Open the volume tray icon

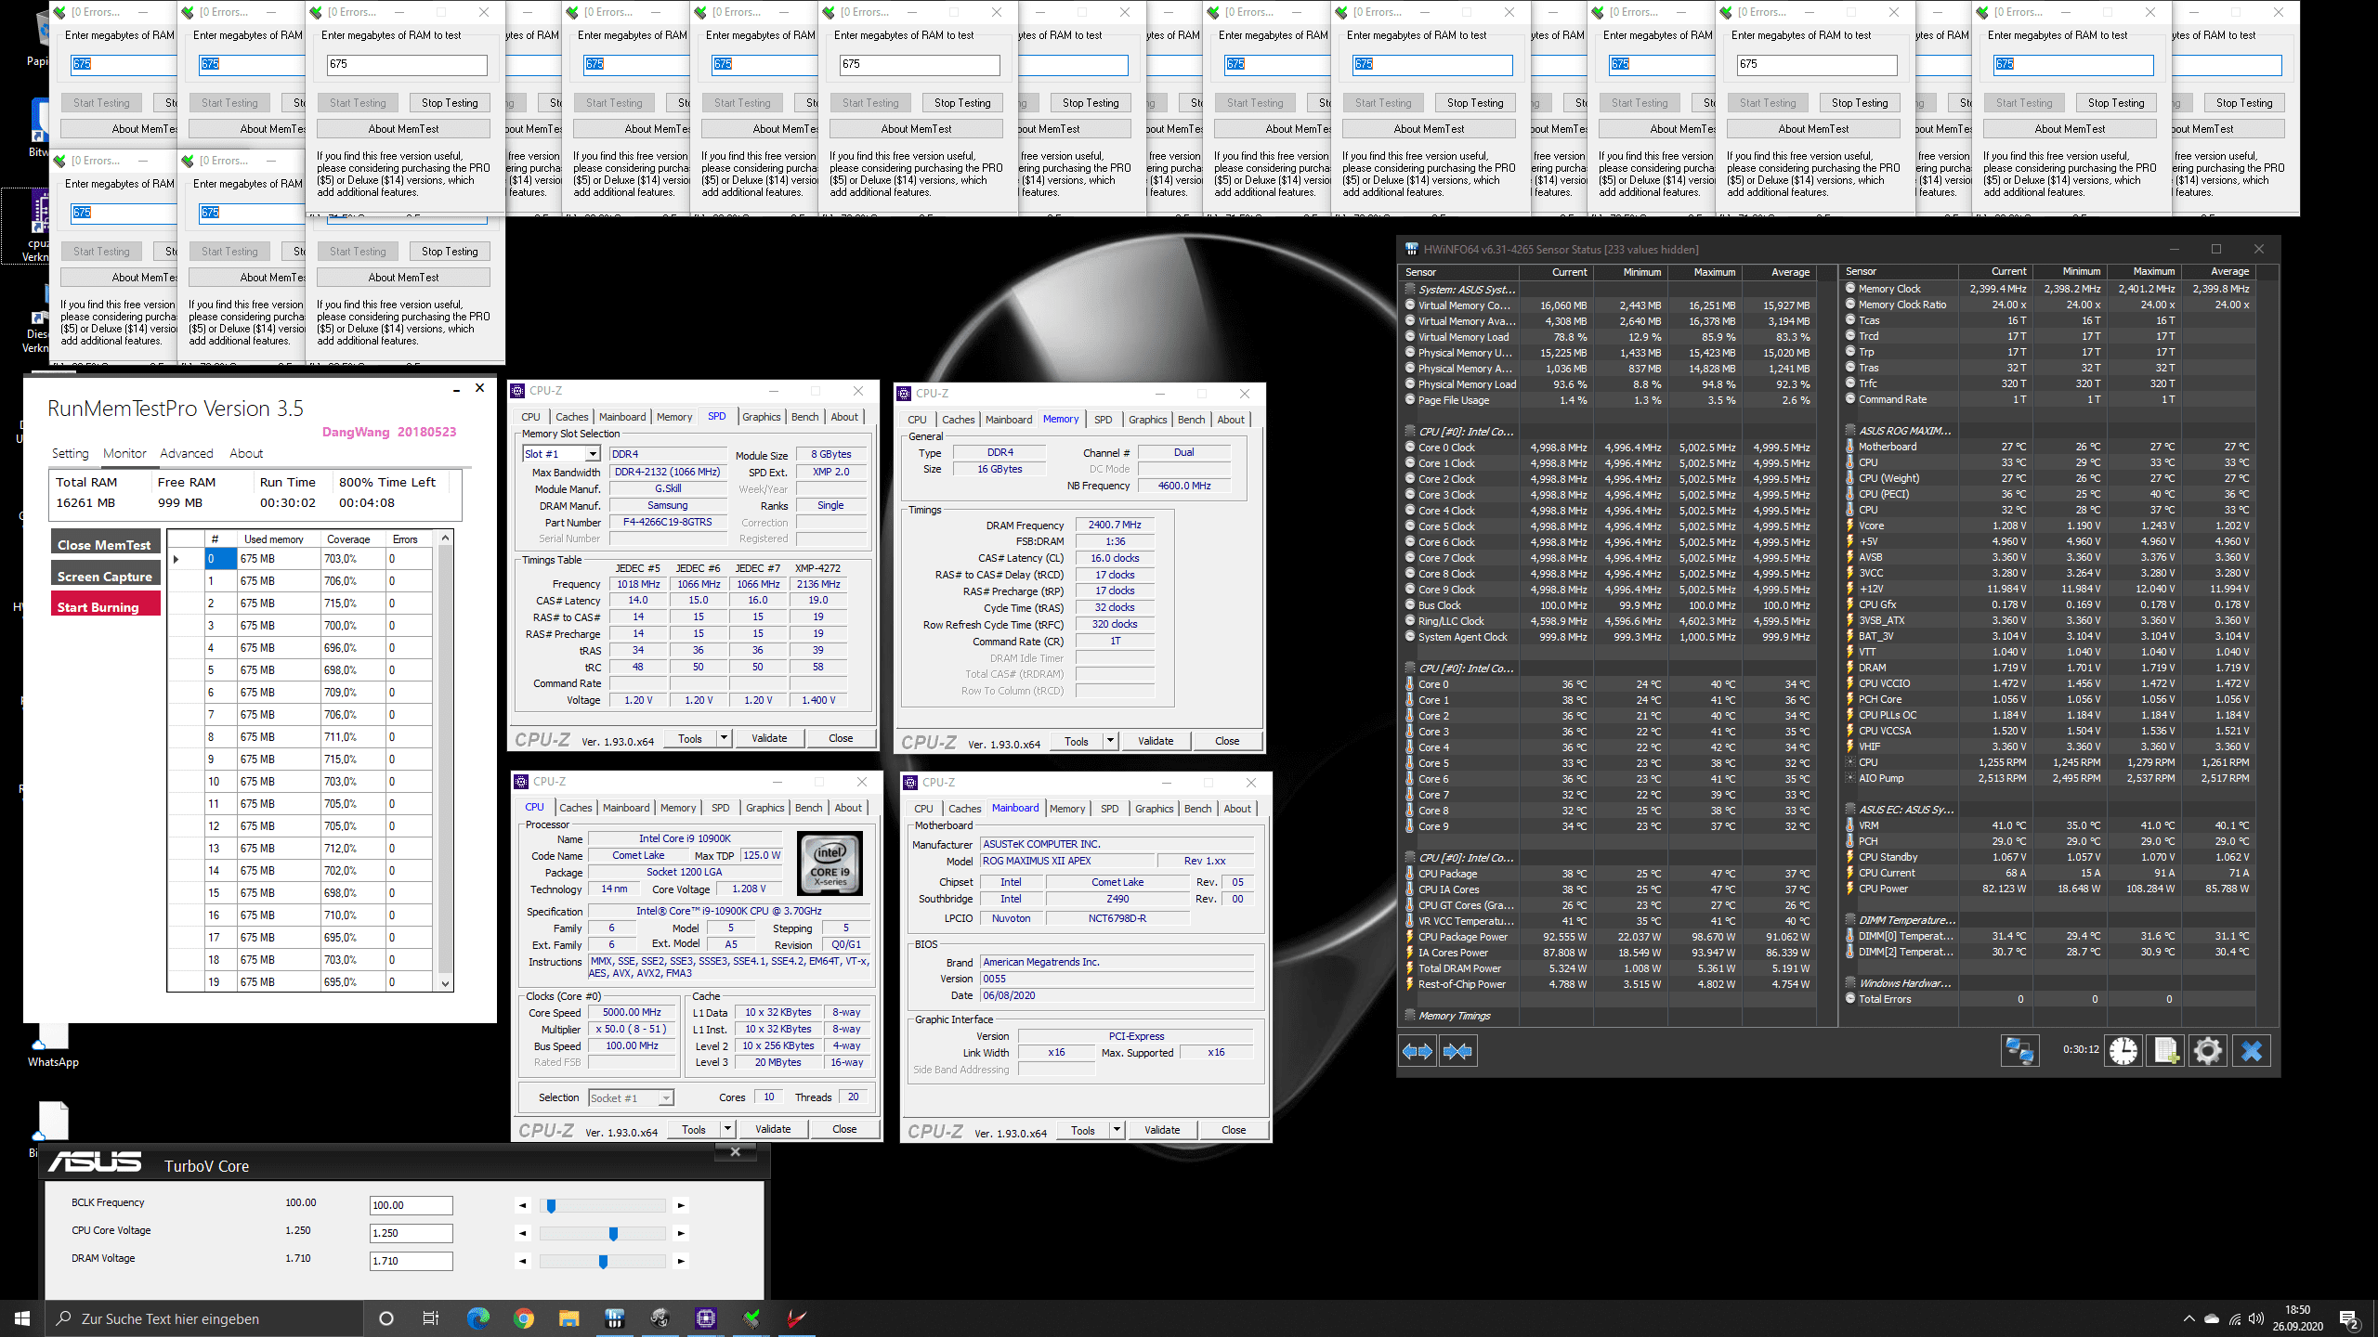[x=2257, y=1318]
